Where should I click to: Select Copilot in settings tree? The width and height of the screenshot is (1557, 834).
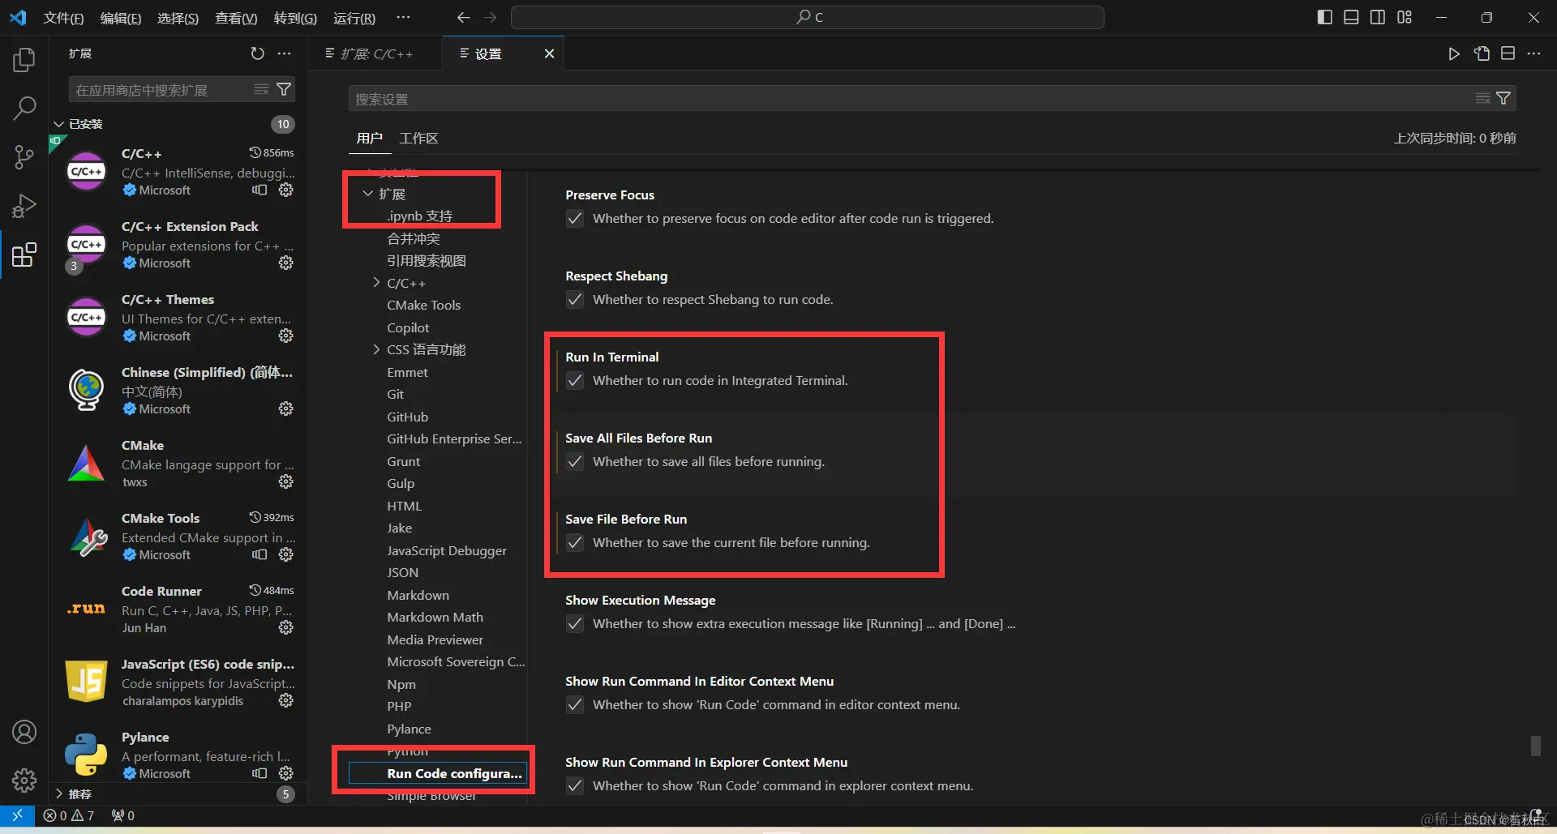(408, 327)
